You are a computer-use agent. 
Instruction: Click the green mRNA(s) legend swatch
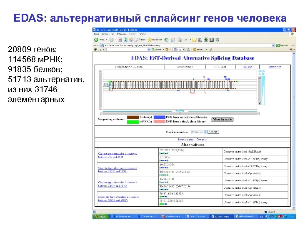click(x=133, y=122)
